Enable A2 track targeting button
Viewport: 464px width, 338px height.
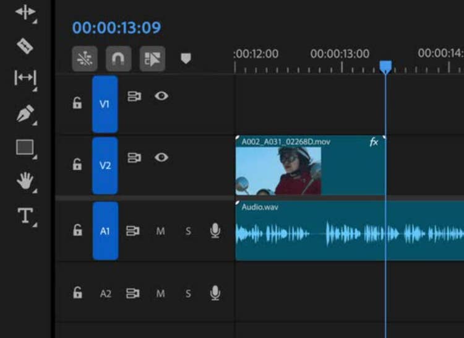tap(106, 293)
